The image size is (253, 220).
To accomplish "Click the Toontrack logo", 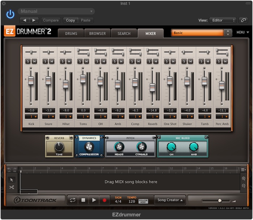I will point(35,200).
